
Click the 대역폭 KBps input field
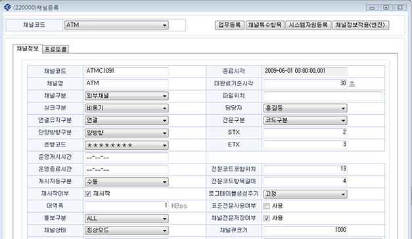(x=126, y=206)
